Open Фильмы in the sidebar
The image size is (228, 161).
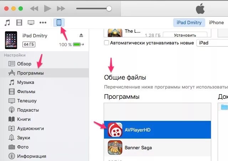click(x=44, y=92)
